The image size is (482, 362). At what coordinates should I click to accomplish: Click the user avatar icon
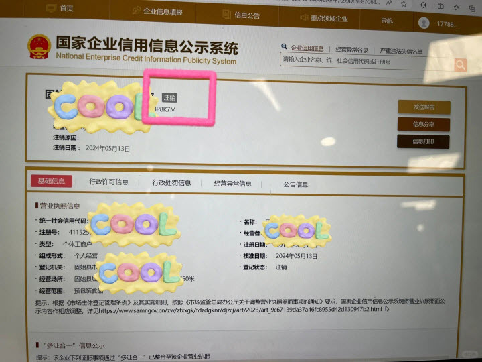pos(423,23)
